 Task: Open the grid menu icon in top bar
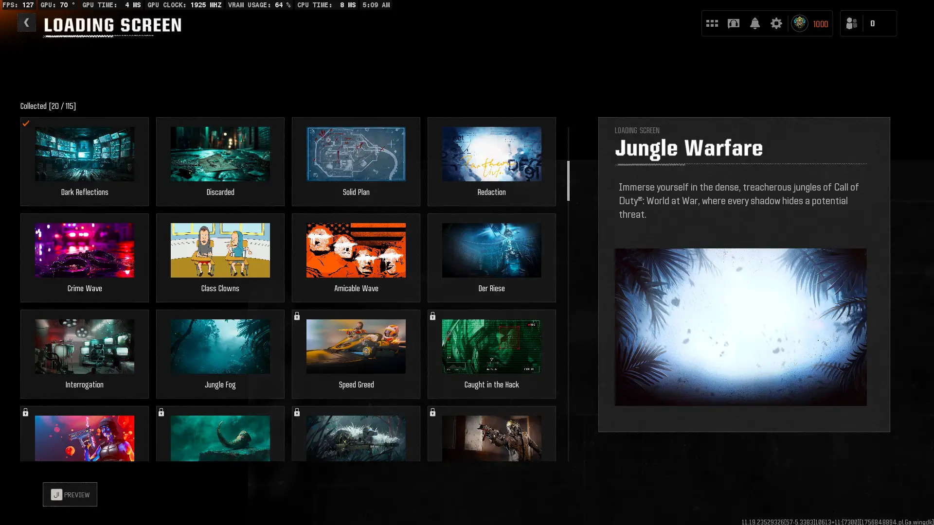712,23
